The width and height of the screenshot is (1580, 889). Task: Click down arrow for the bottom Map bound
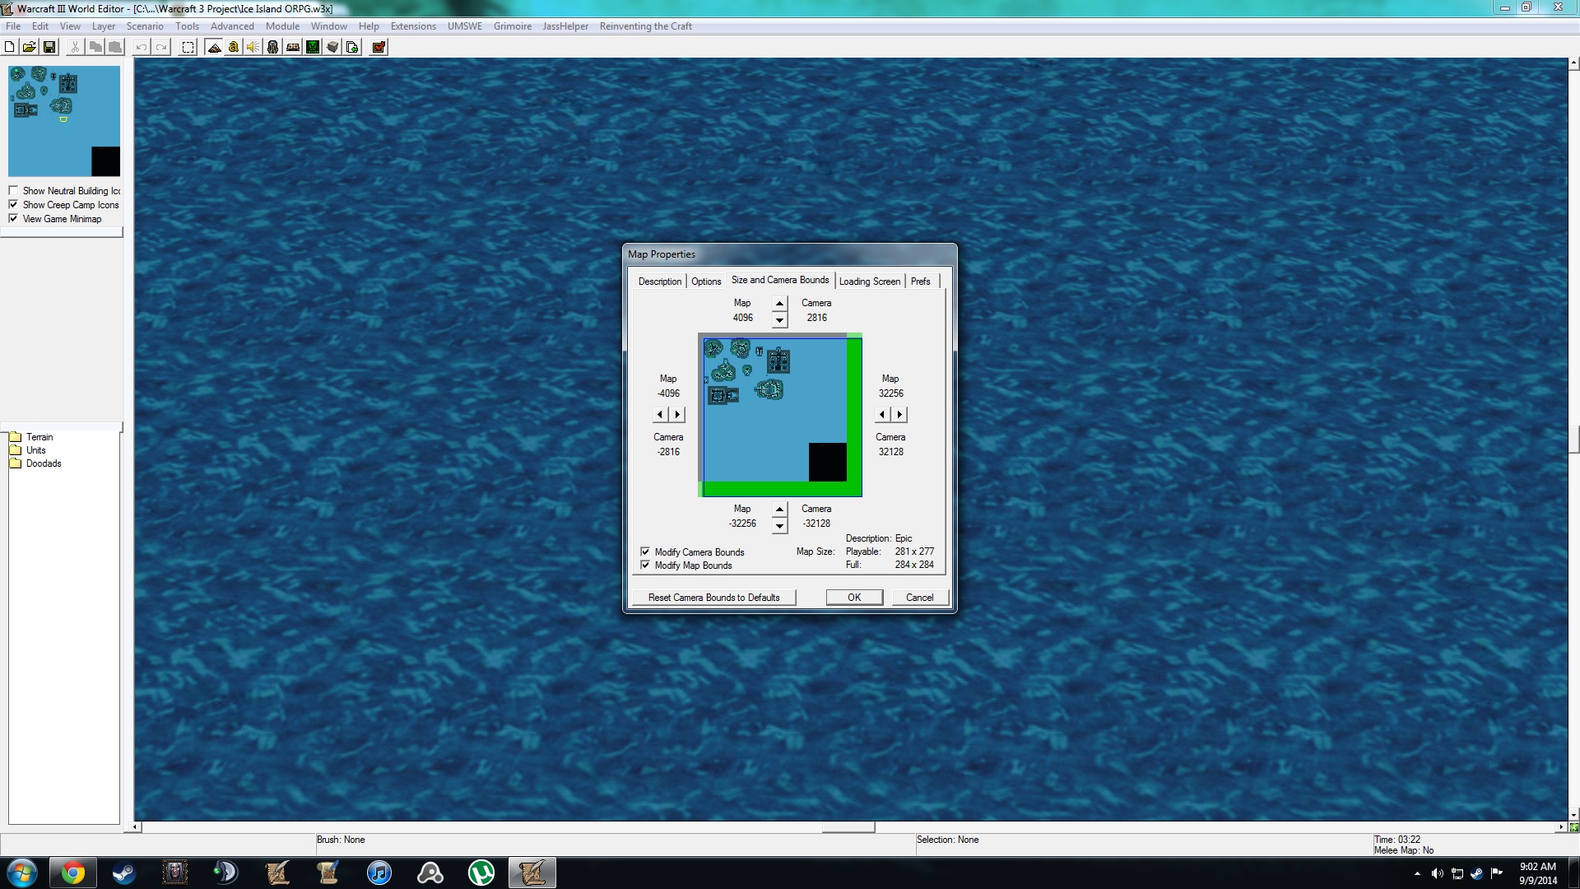pyautogui.click(x=779, y=525)
